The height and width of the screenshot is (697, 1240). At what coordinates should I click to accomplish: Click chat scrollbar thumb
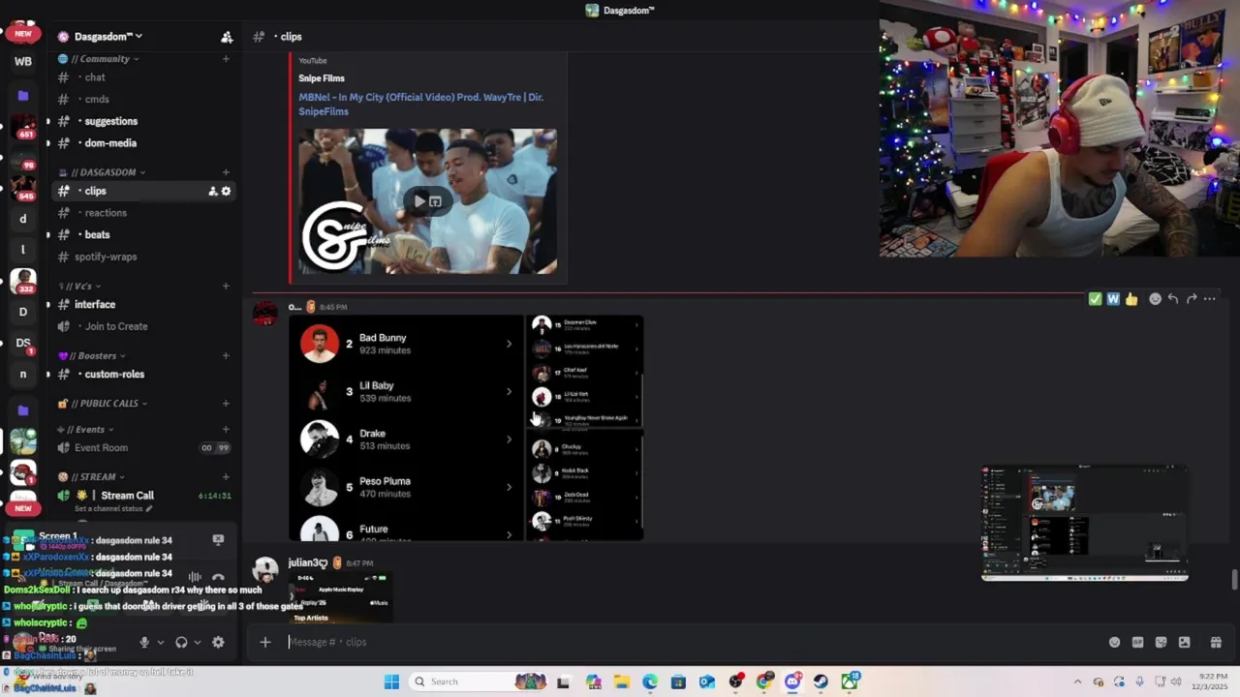click(x=1234, y=580)
